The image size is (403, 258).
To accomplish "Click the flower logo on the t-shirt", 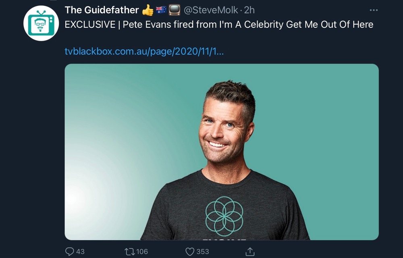I will (224, 216).
